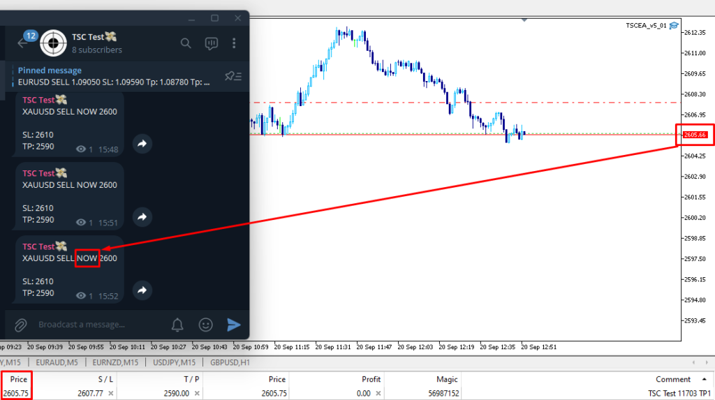The width and height of the screenshot is (715, 400).
Task: Click the chart shift triangle marker at top
Action: (x=524, y=20)
